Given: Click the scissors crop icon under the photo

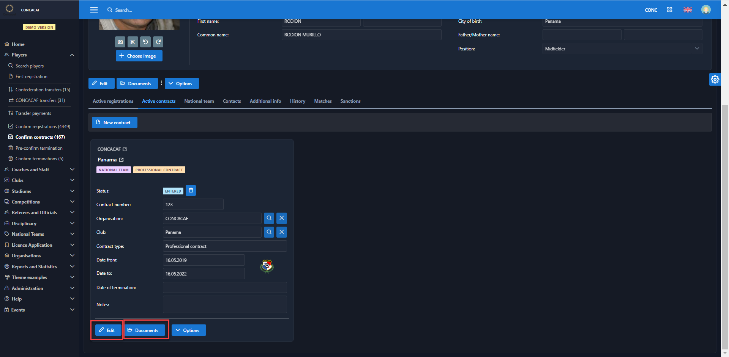Looking at the screenshot, I should [x=133, y=42].
